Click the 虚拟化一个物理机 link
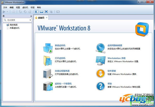The image size is (155, 107). tap(63, 84)
